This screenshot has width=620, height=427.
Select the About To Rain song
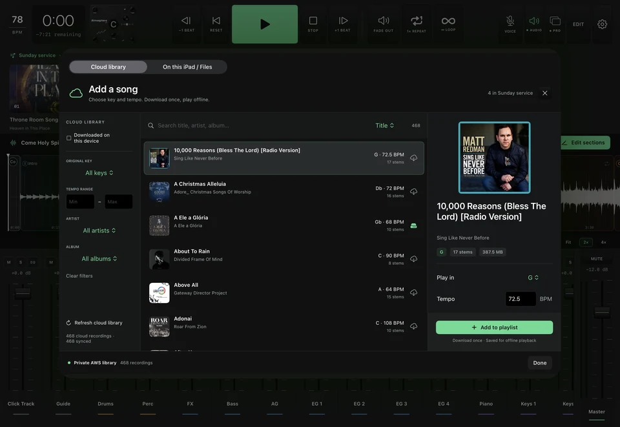click(x=284, y=259)
